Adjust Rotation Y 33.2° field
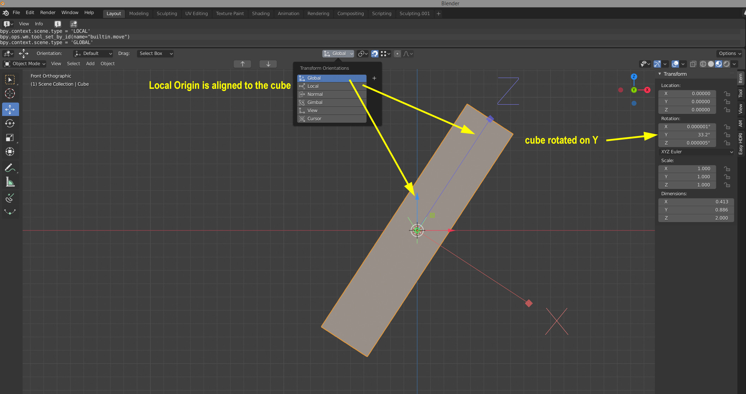The height and width of the screenshot is (394, 746). click(687, 135)
